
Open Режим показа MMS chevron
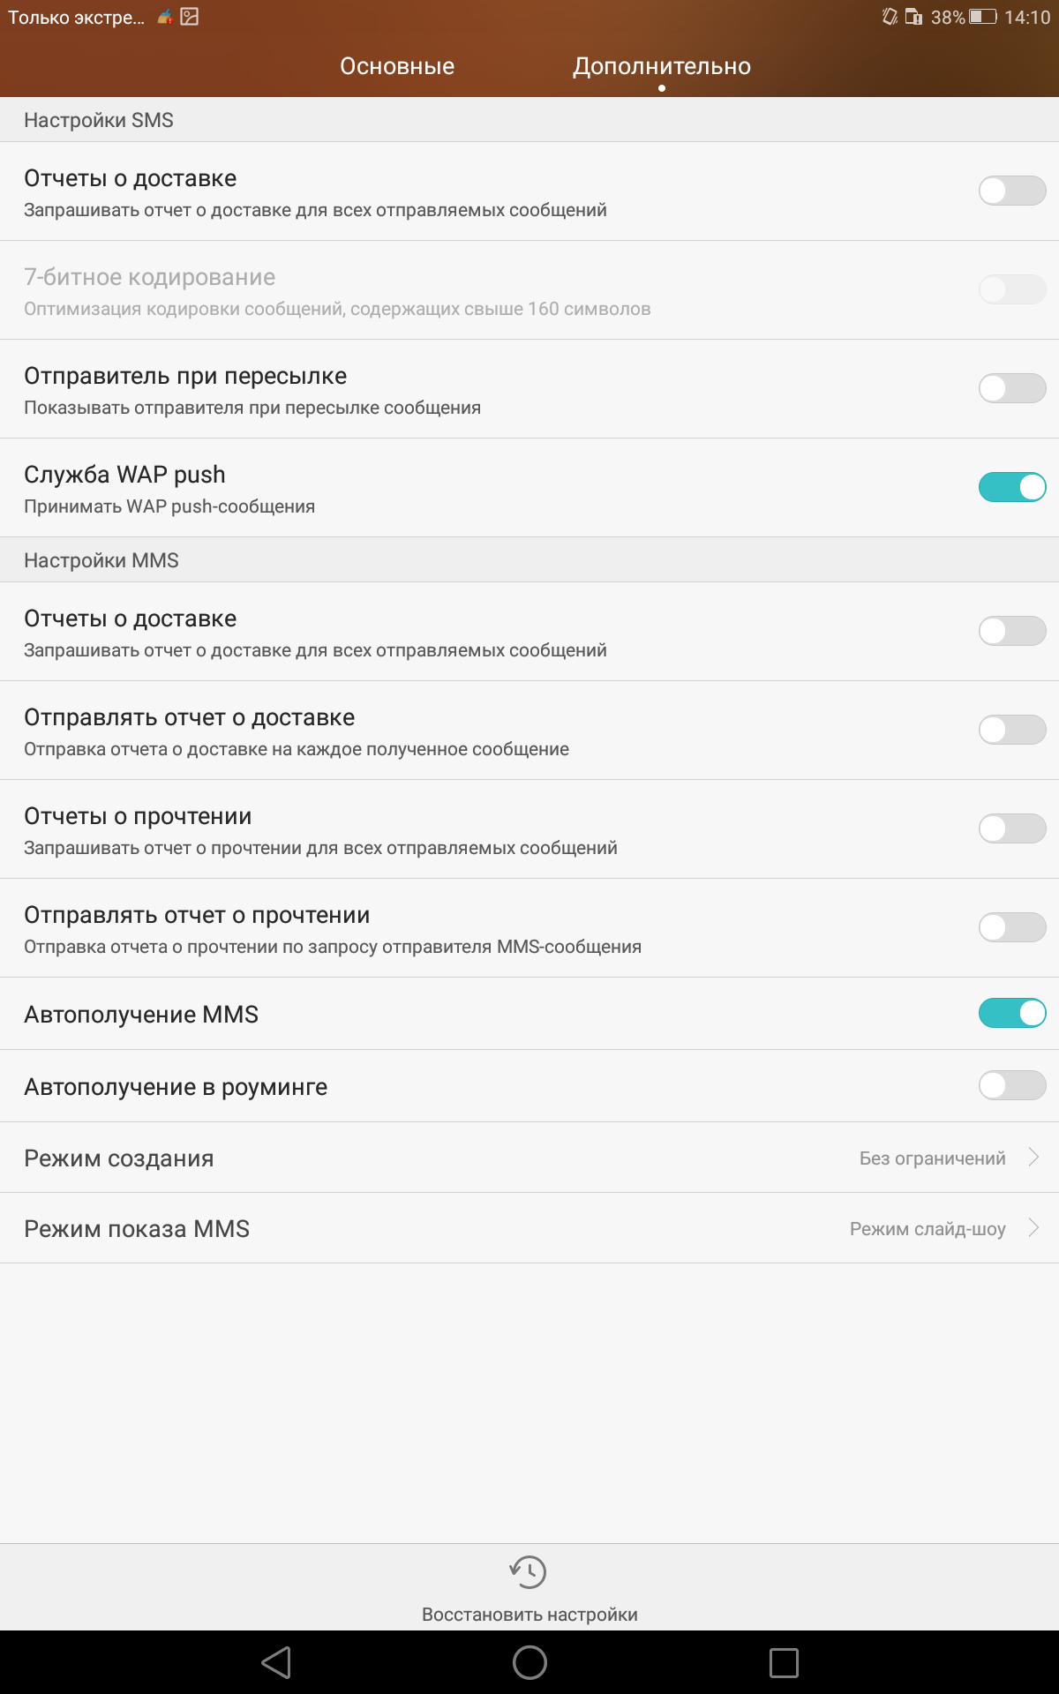(x=1033, y=1227)
